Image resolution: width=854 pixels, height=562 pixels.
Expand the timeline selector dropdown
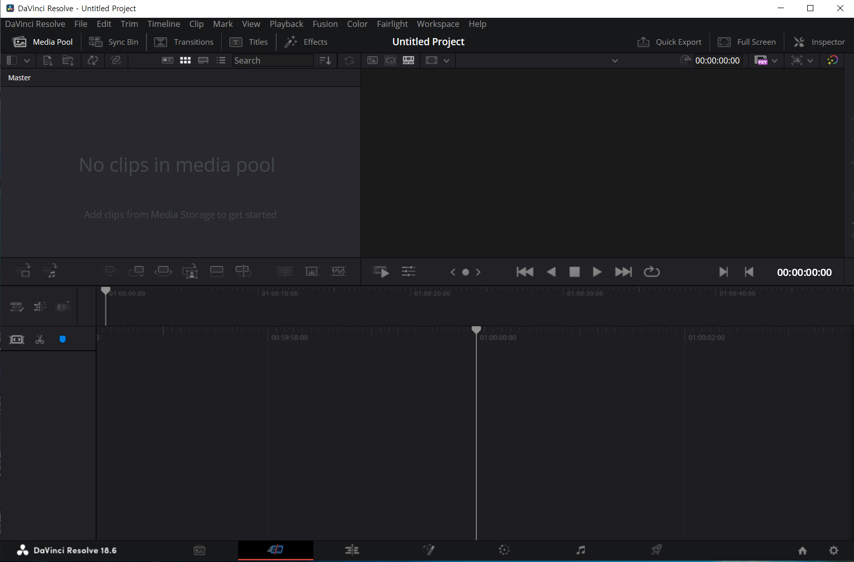[615, 61]
